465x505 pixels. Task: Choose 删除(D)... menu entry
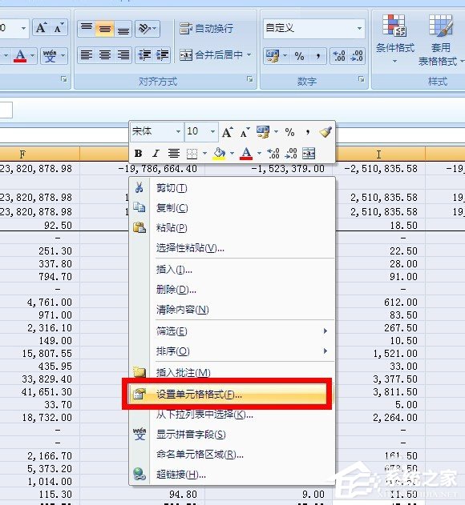point(232,289)
